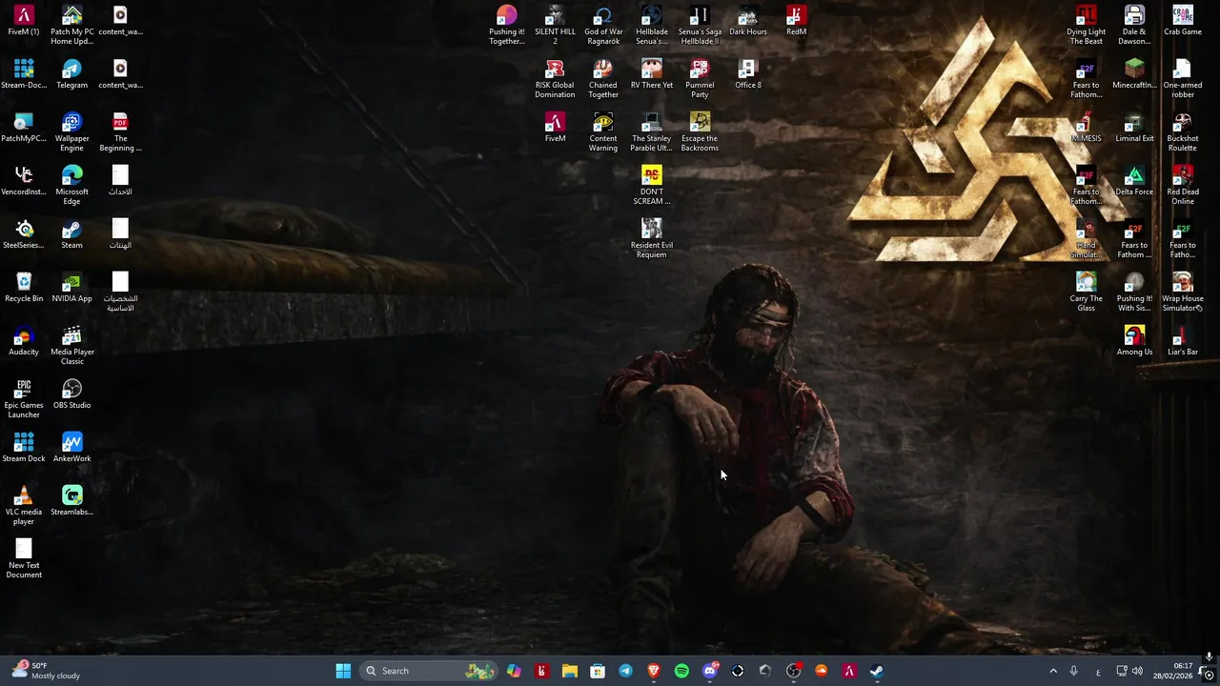This screenshot has width=1220, height=686.
Task: Select the Streamlabs desktop icon
Action: (71, 502)
